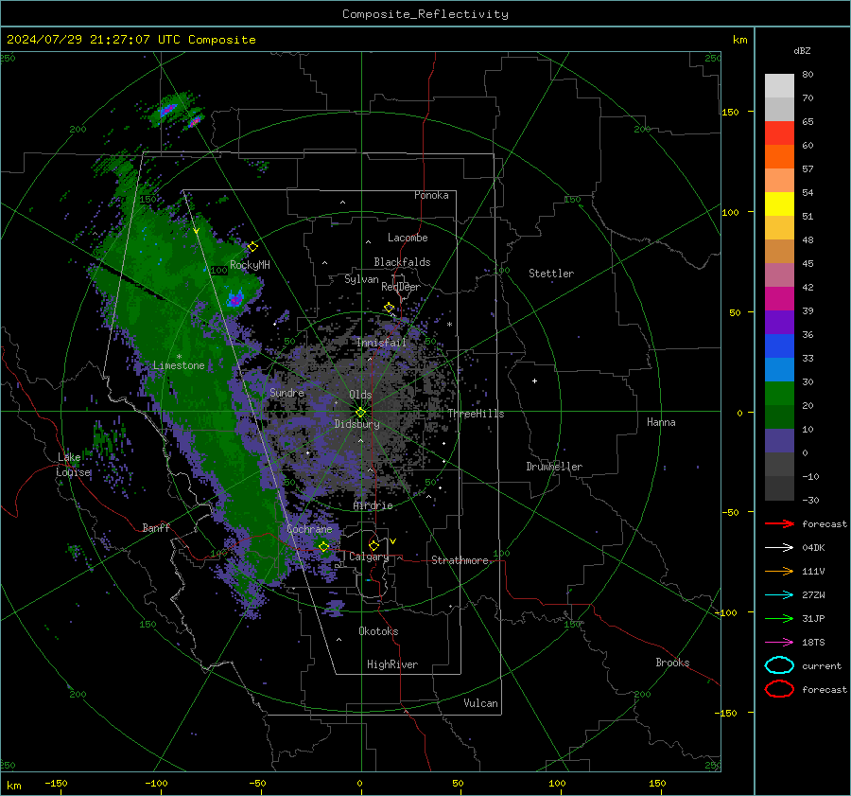Select yellow diamond marker below RedDeer
The height and width of the screenshot is (796, 851).
pos(389,308)
